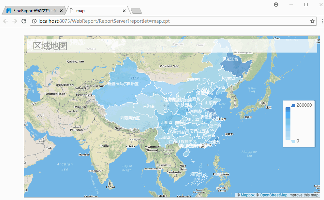Click the 区域地图 chart title
The image size is (324, 200).
click(50, 46)
